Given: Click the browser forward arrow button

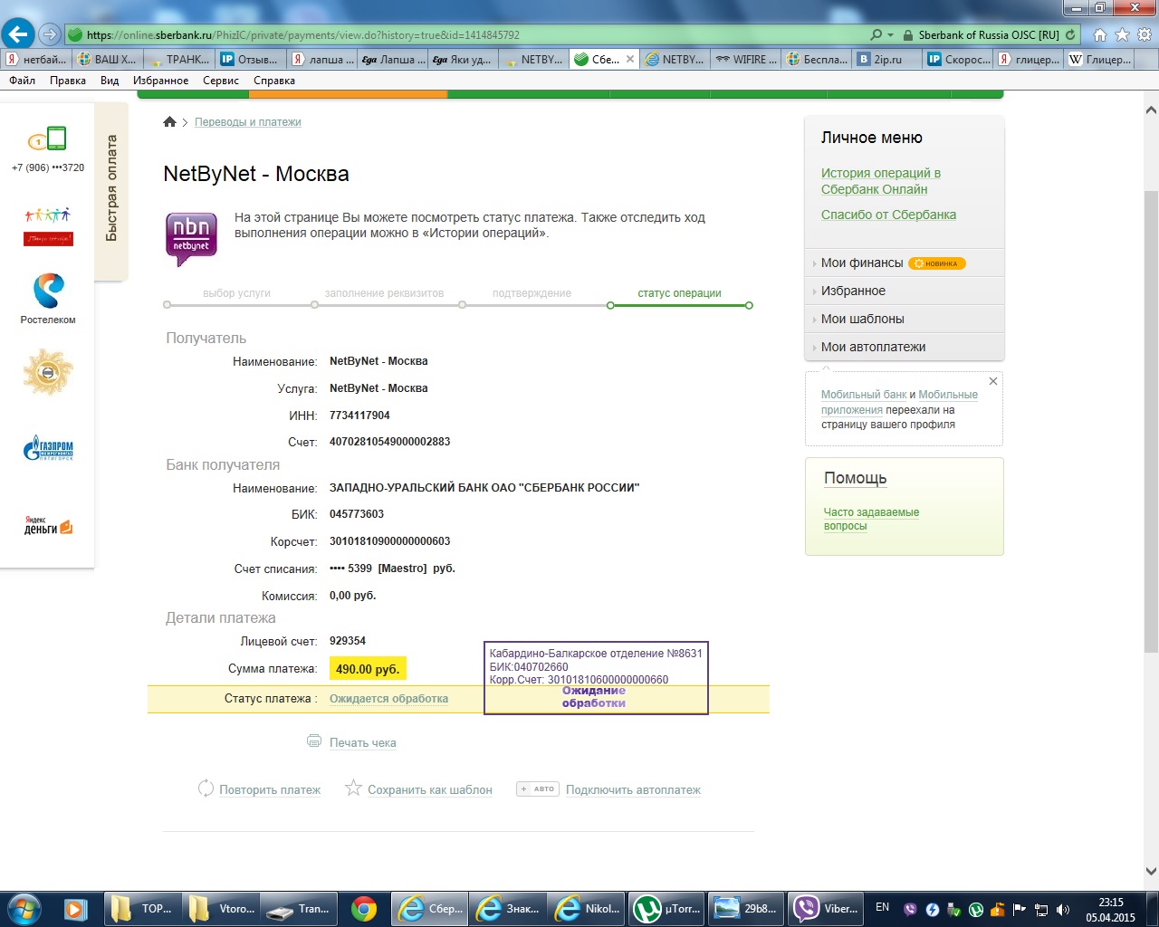Looking at the screenshot, I should tap(50, 35).
